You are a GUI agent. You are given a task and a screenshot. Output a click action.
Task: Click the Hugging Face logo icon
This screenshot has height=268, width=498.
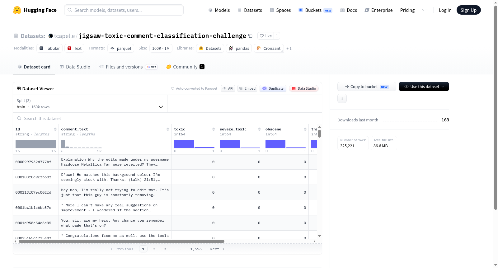coord(17,10)
